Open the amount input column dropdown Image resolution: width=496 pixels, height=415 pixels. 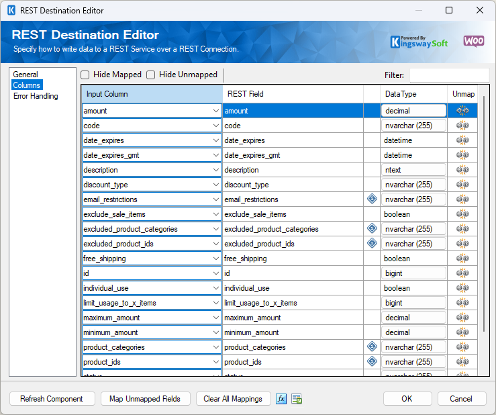[216, 111]
